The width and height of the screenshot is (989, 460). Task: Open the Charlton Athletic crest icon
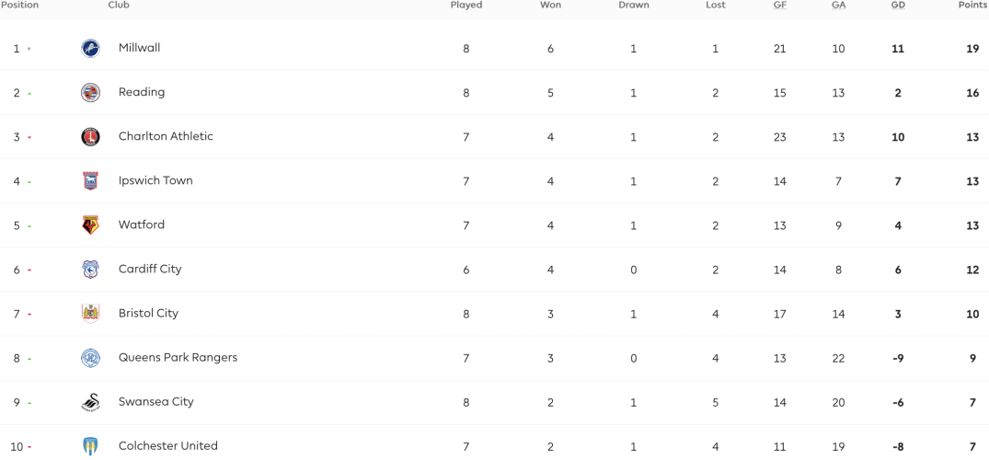[x=90, y=136]
